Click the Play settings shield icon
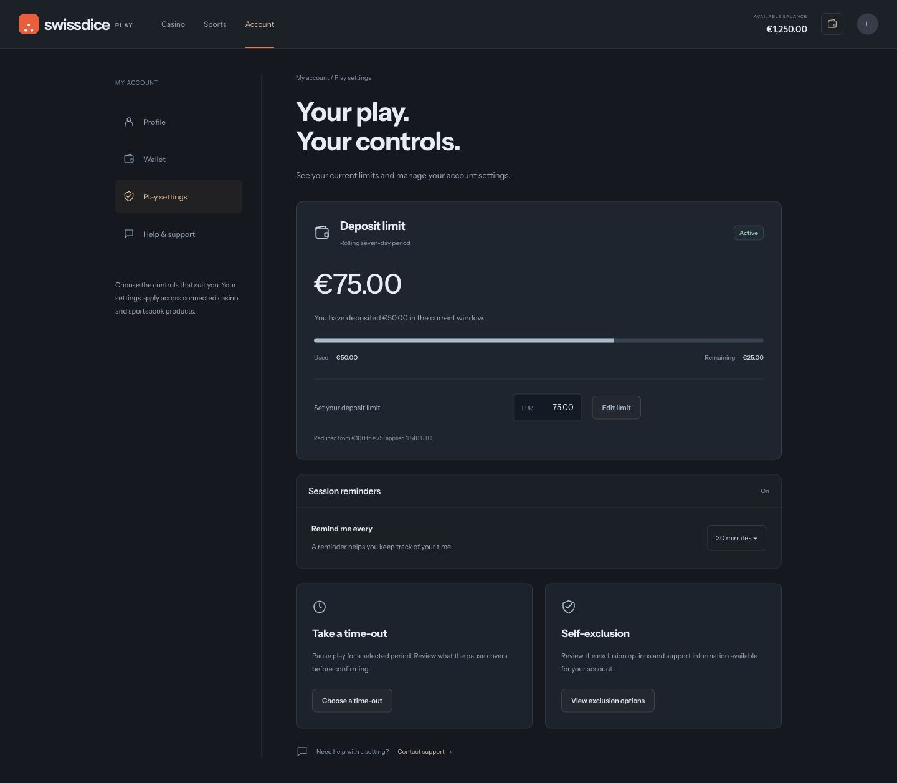 (129, 196)
